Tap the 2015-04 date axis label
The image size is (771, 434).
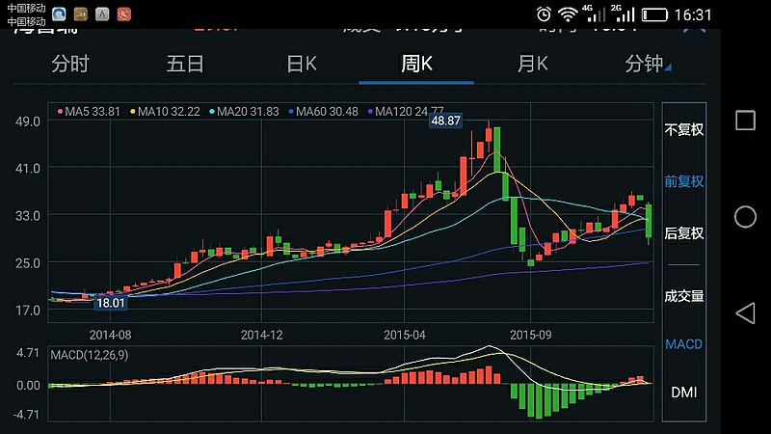[x=404, y=335]
